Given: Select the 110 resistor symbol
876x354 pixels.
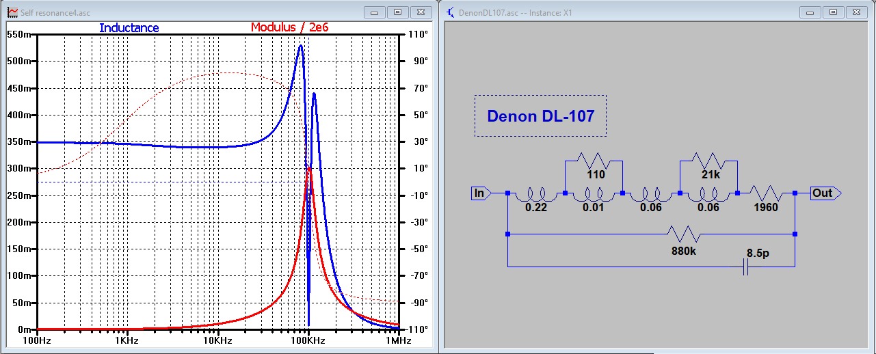Looking at the screenshot, I should 594,161.
